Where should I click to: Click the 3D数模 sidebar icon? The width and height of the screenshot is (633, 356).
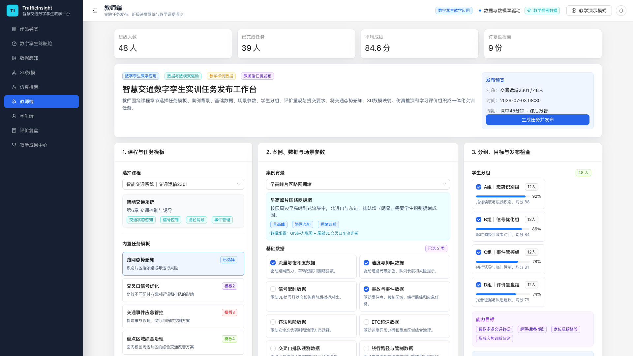click(x=14, y=73)
